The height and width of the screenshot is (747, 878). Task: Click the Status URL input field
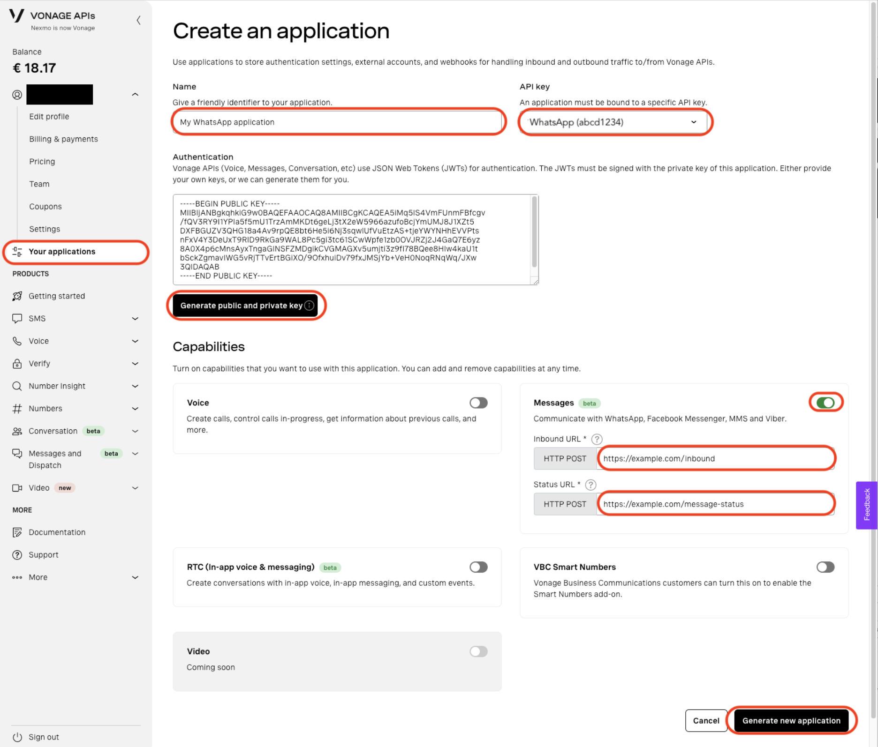[715, 504]
